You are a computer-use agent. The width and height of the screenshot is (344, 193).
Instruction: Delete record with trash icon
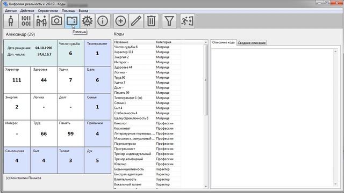151,21
